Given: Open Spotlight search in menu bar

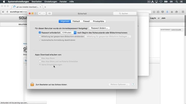Looking at the screenshot, I should pyautogui.click(x=177, y=2).
